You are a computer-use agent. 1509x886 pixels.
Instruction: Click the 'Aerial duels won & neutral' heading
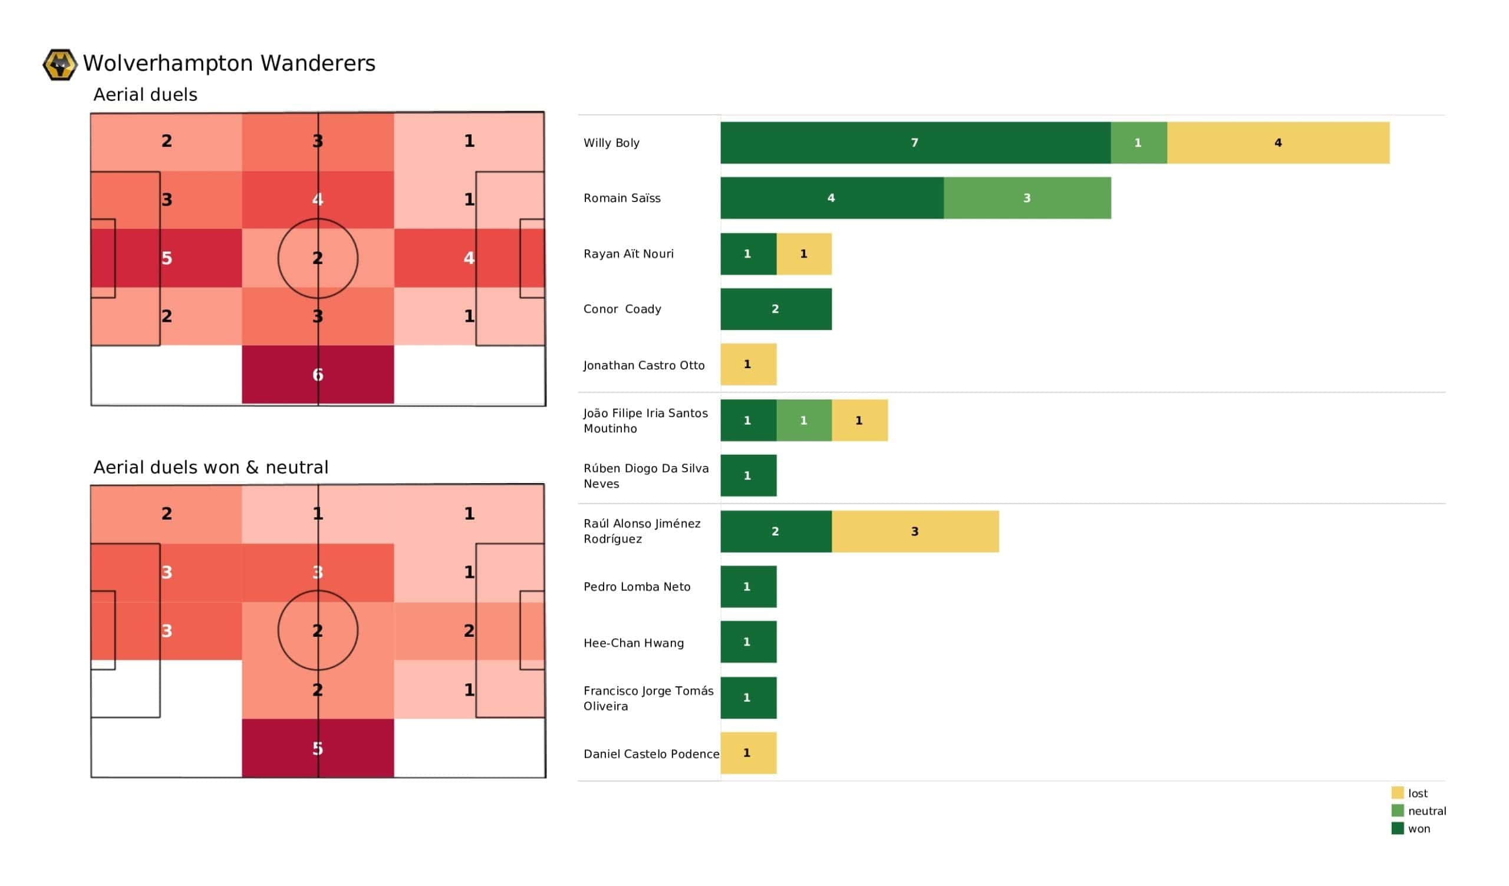point(211,468)
